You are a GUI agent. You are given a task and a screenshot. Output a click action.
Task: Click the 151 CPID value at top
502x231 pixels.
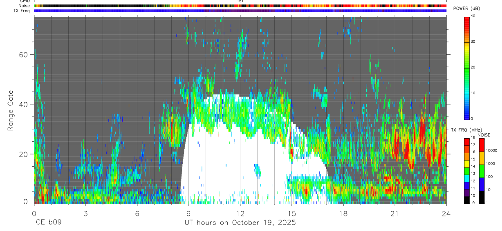click(x=240, y=1)
